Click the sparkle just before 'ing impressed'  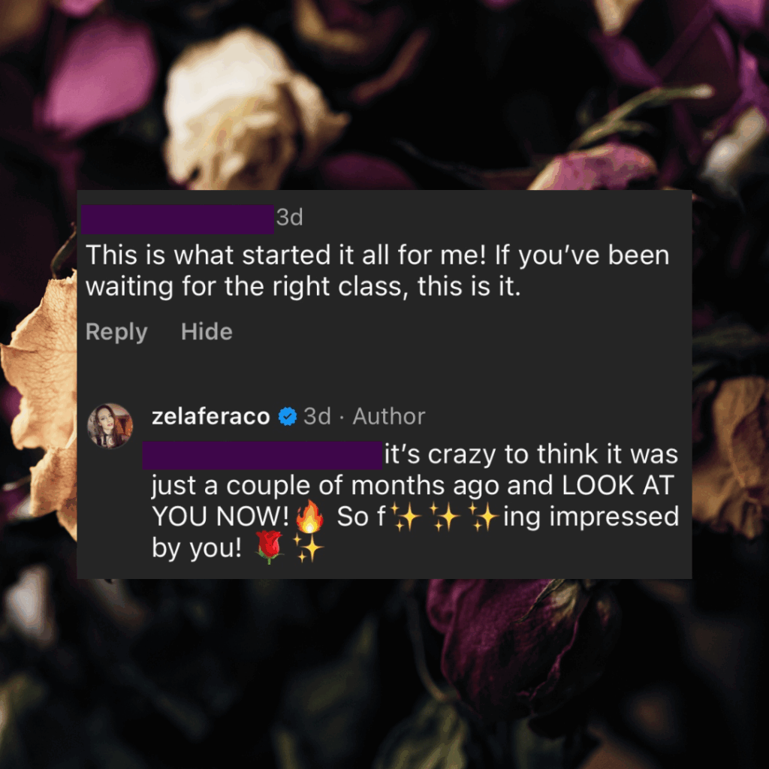pyautogui.click(x=484, y=517)
